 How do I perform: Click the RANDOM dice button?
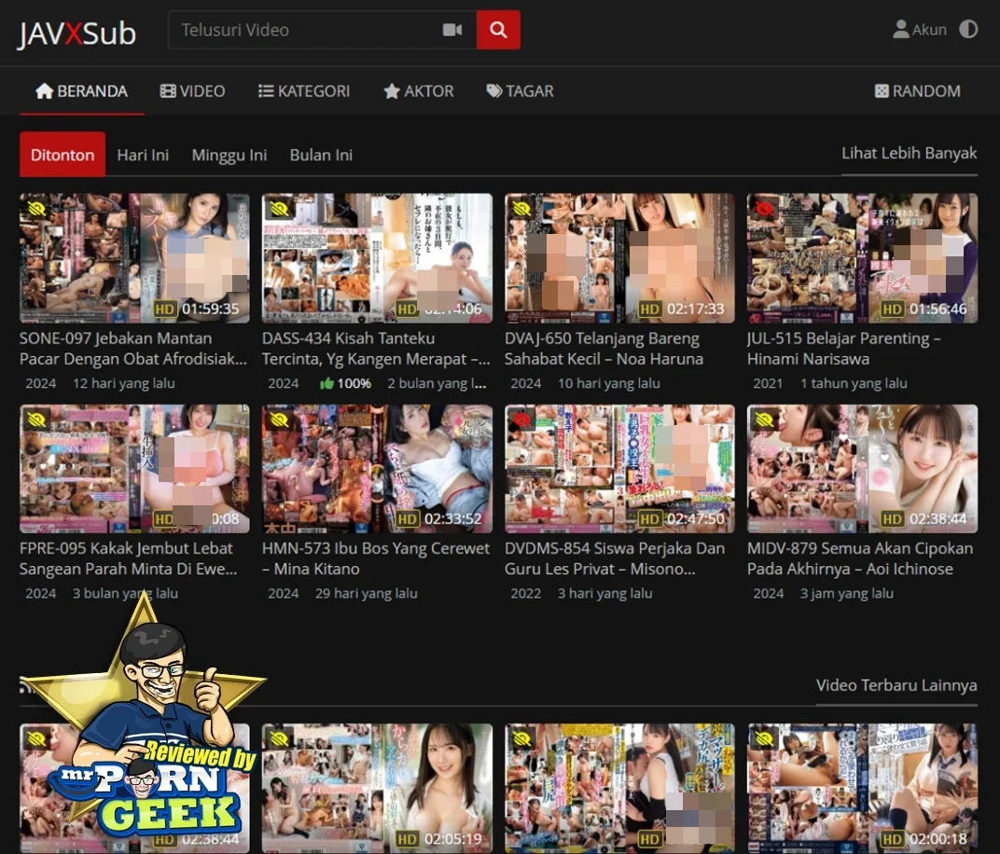[x=917, y=91]
